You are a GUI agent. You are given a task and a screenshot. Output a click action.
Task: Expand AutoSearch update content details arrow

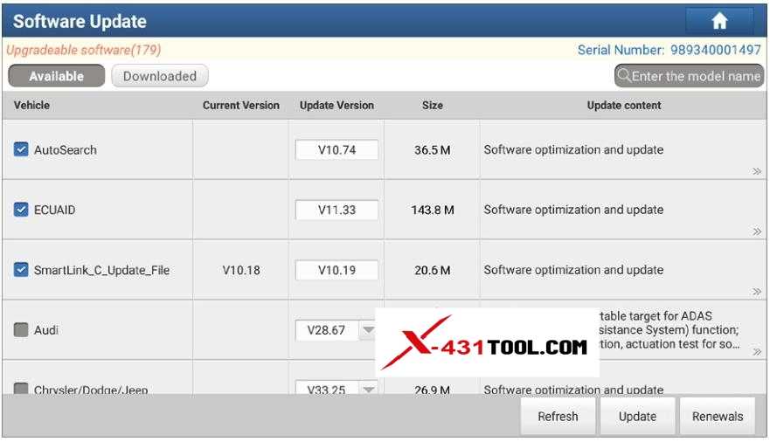[x=757, y=171]
